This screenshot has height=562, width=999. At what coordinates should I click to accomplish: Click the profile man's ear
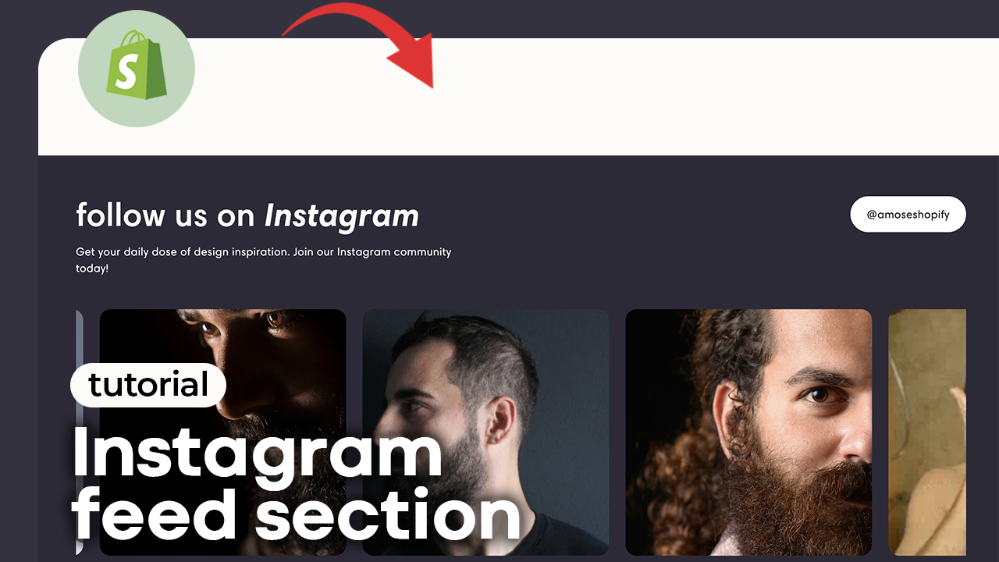tap(498, 420)
